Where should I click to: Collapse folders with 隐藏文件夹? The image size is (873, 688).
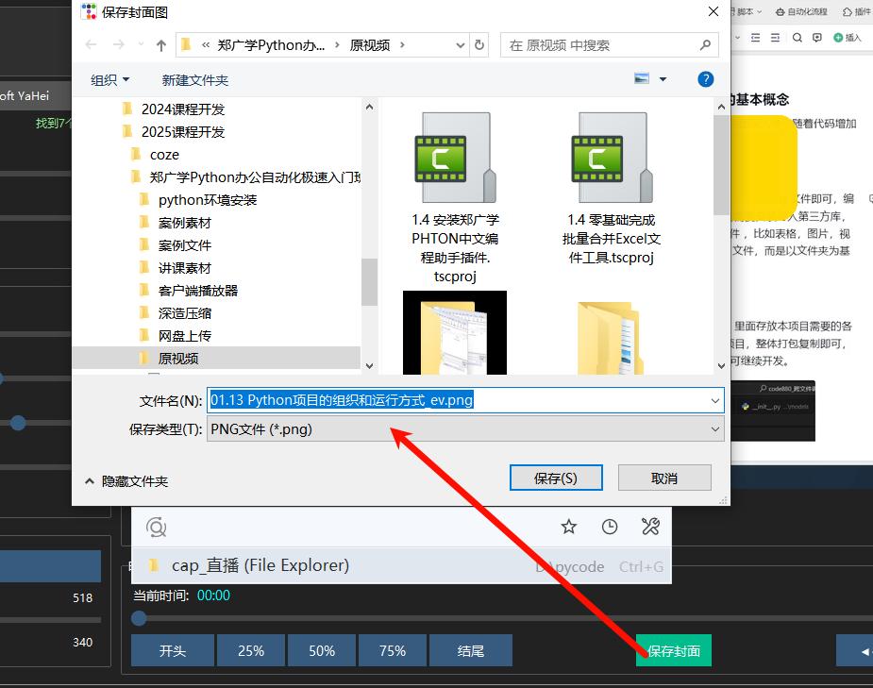[126, 480]
